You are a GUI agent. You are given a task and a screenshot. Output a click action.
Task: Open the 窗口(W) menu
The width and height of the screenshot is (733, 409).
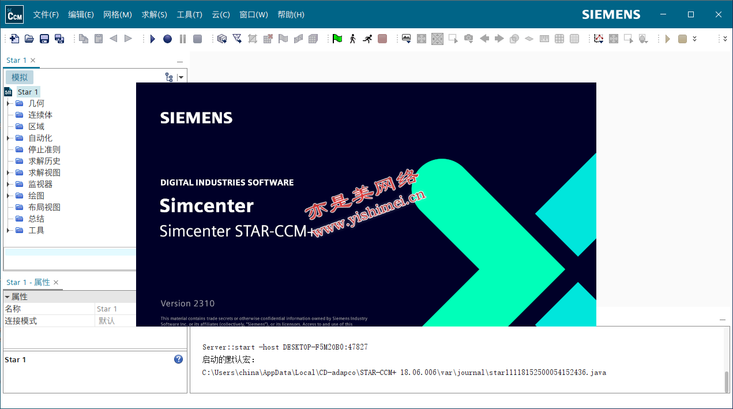coord(254,14)
